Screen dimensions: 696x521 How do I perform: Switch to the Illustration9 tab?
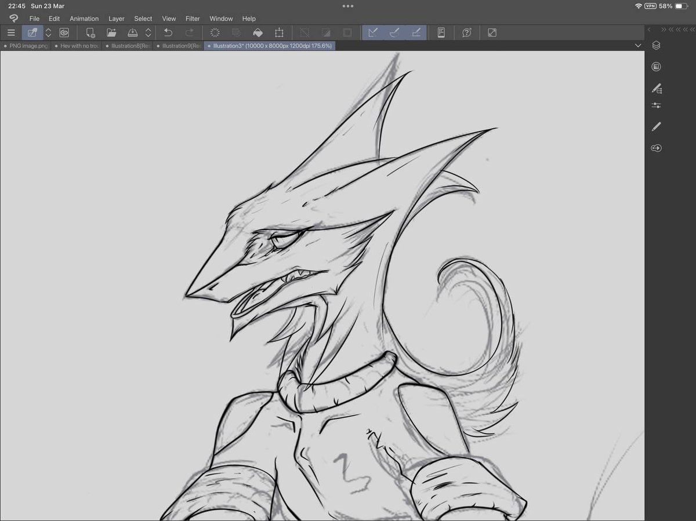[179, 46]
